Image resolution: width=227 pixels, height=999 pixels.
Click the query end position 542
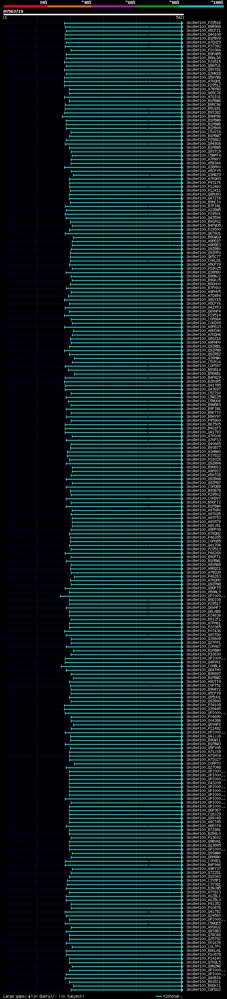179,17
